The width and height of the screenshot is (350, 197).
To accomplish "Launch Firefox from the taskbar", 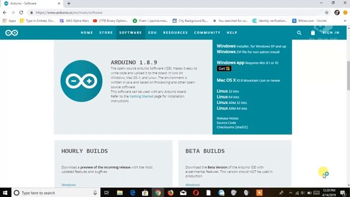I will 171,193.
